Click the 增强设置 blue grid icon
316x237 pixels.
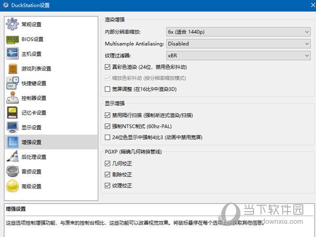tap(13, 142)
